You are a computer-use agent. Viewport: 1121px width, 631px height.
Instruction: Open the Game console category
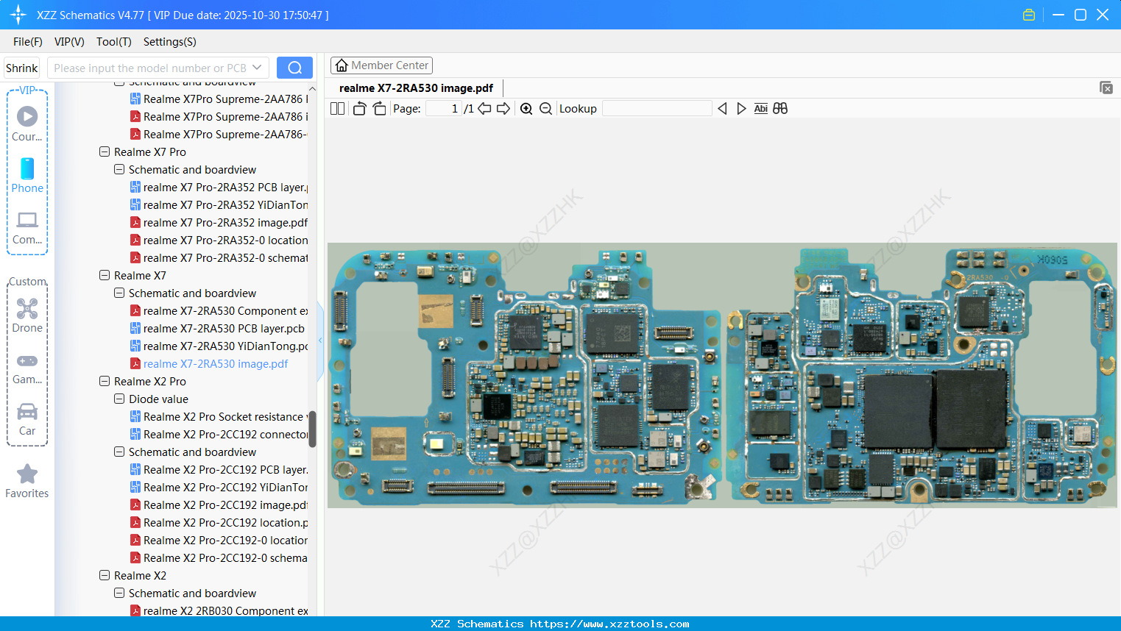tap(27, 368)
